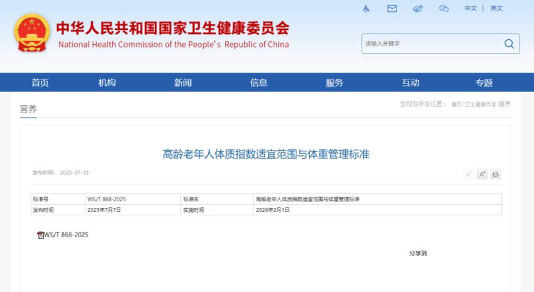534x292 pixels.
Task: Open the 首页 navigation menu item
Action: click(x=40, y=83)
